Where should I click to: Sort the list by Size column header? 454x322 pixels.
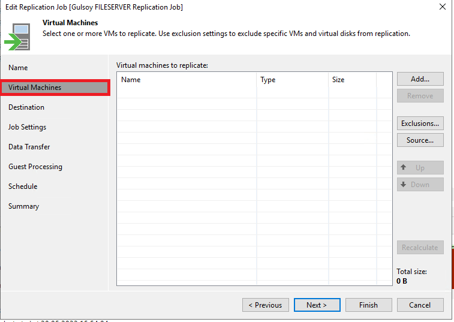pyautogui.click(x=352, y=80)
